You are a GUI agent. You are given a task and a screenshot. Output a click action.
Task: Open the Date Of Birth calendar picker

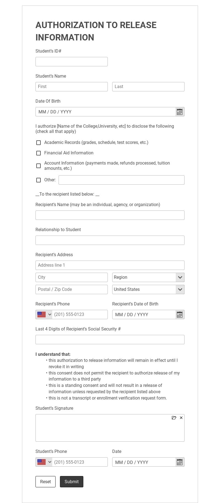tap(180, 112)
